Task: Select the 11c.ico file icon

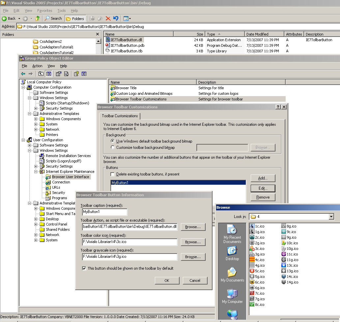Action: [284, 254]
